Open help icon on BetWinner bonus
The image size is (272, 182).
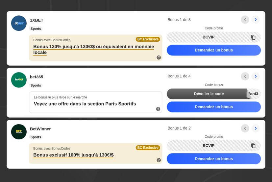(x=159, y=160)
